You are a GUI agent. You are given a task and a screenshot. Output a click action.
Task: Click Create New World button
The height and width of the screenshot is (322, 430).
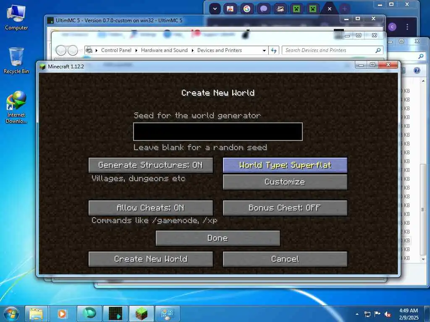151,259
